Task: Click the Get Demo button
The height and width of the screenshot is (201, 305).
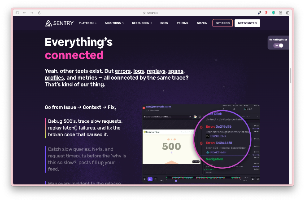Action: tap(222, 23)
